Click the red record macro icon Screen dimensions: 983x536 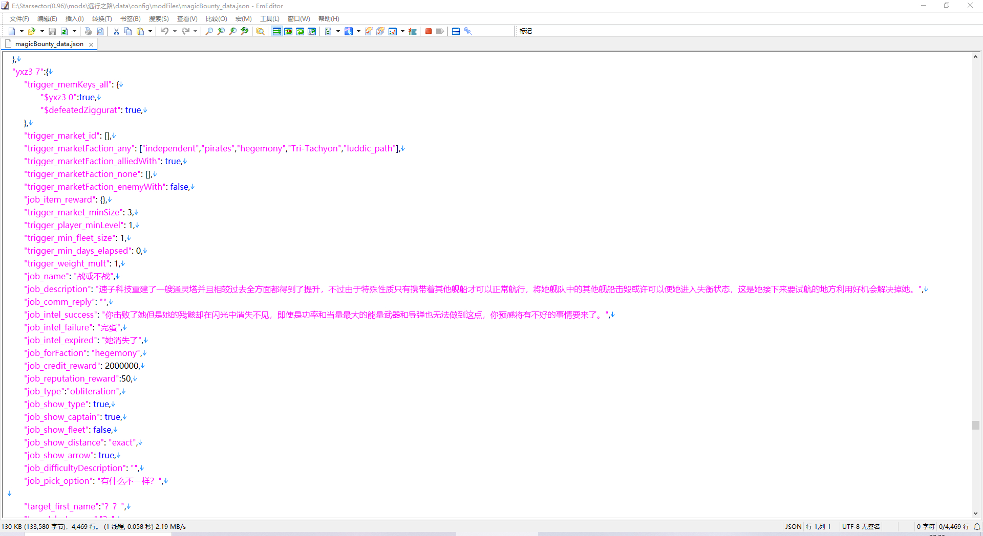coord(429,31)
